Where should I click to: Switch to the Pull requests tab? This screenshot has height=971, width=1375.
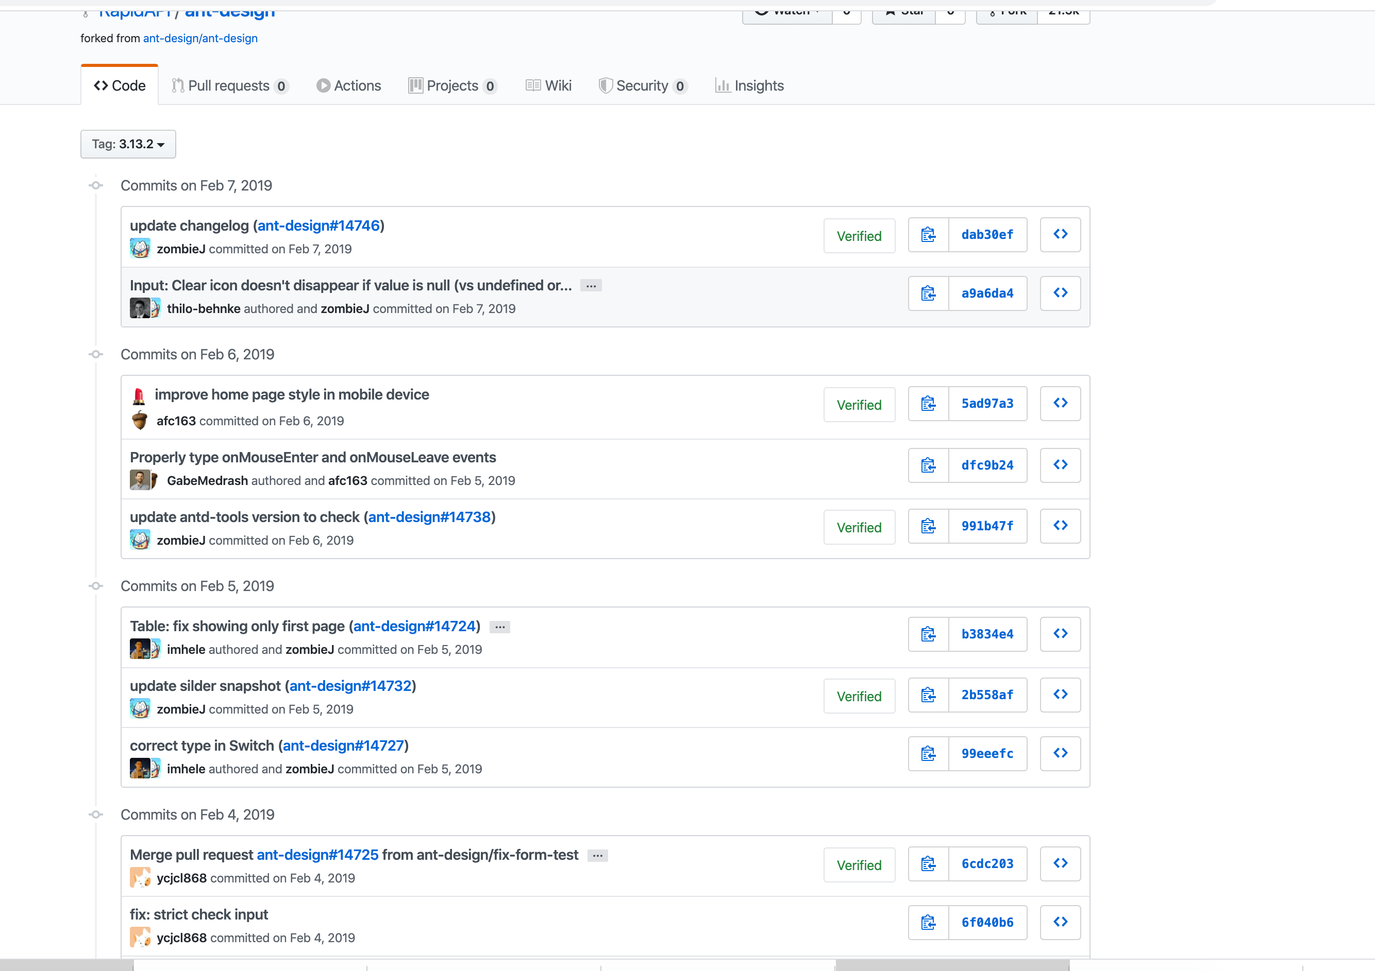pos(229,86)
